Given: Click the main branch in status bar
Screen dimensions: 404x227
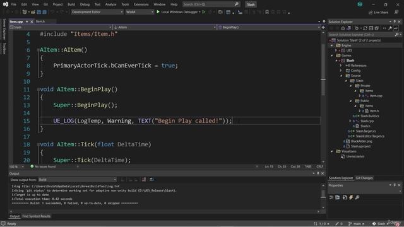Looking at the screenshot, I should click(x=357, y=224).
